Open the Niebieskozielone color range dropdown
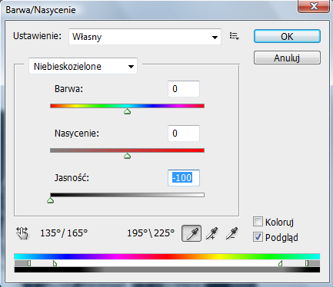This screenshot has height=287, width=333. (x=83, y=66)
